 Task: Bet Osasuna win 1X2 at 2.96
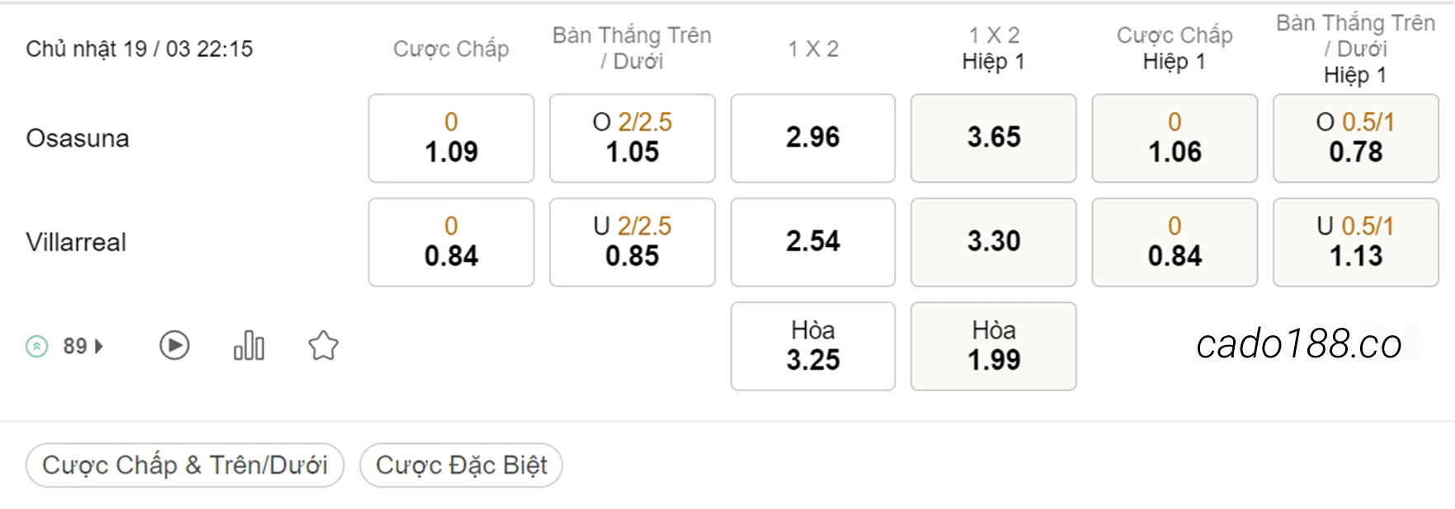coord(813,138)
